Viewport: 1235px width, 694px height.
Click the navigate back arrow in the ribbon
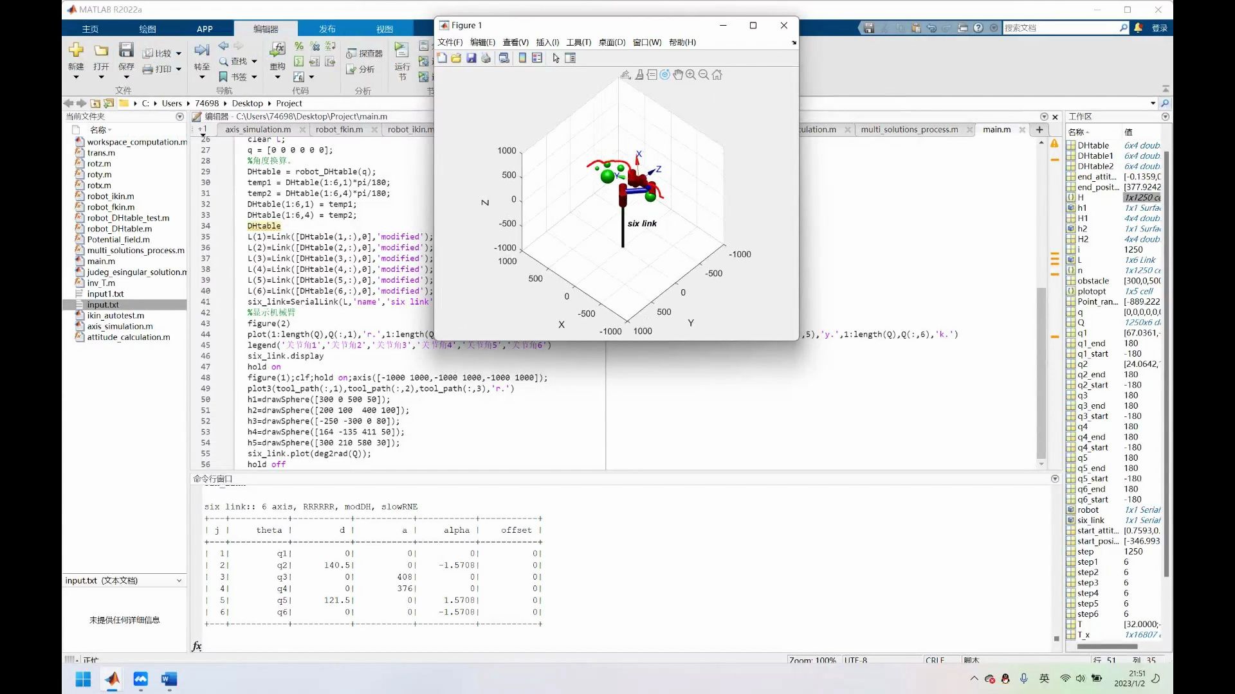coord(223,46)
